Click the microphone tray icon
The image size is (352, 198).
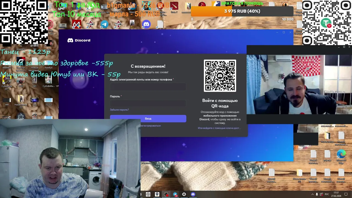click(317, 194)
